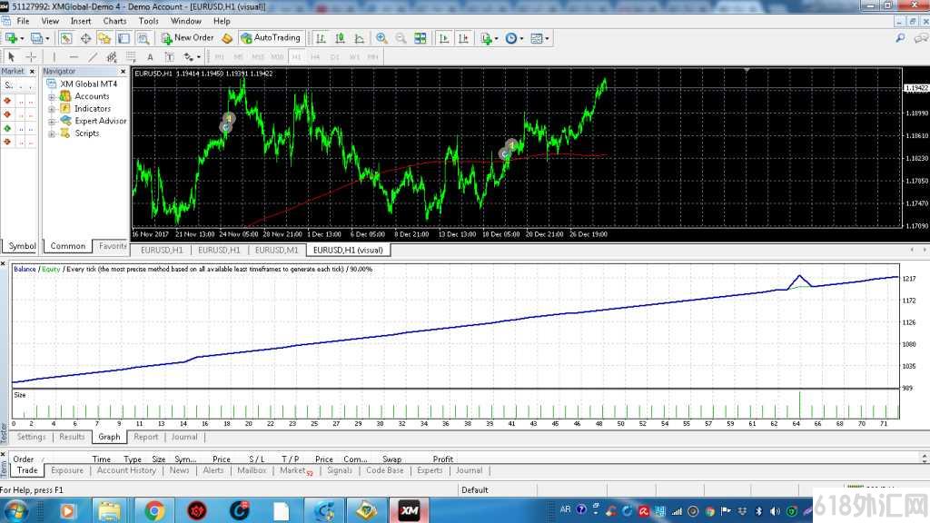Screen dimensions: 930x523
Task: Click the XM app taskbar icon
Action: pyautogui.click(x=409, y=510)
